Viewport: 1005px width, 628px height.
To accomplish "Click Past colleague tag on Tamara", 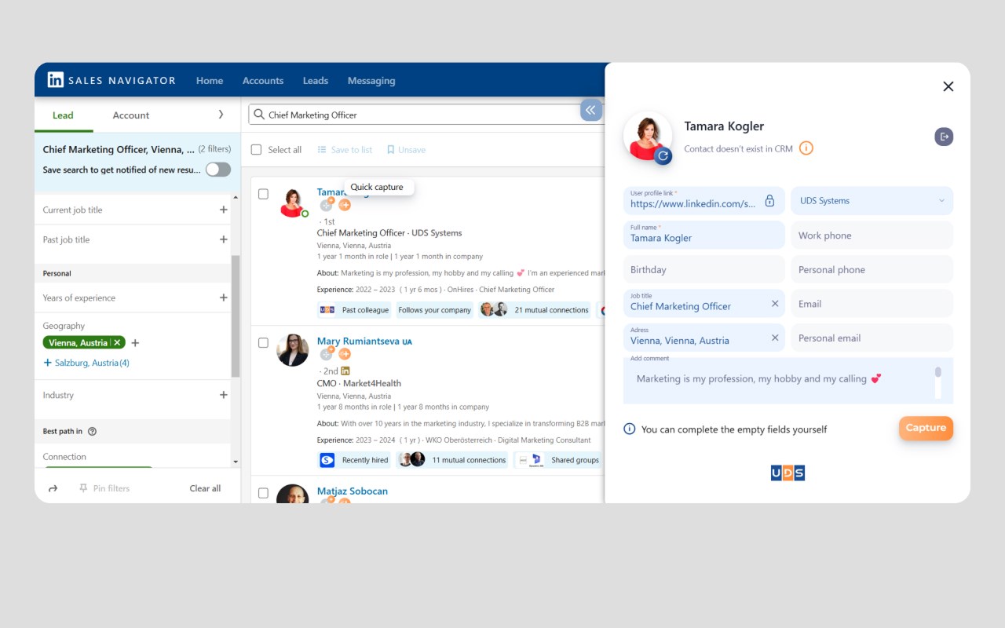I will pos(354,310).
